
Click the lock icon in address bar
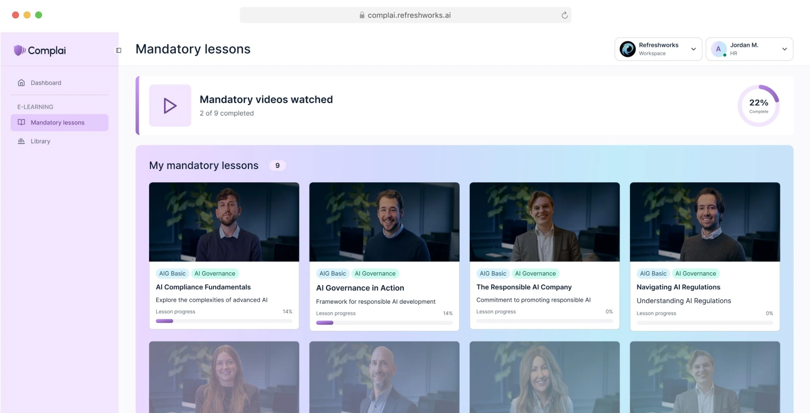coord(362,15)
